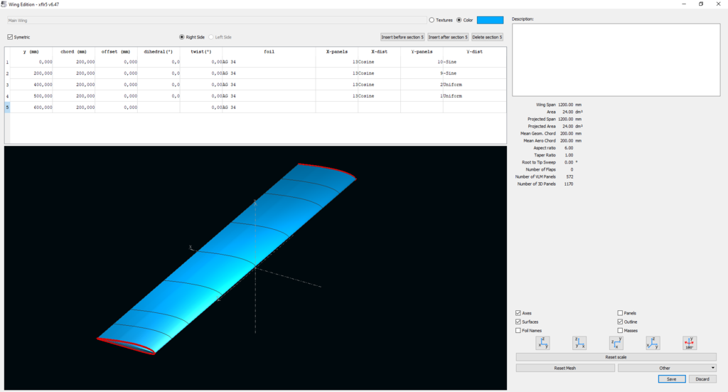Disable the Axes checkbox
Screen dimensions: 728x392
(x=518, y=313)
